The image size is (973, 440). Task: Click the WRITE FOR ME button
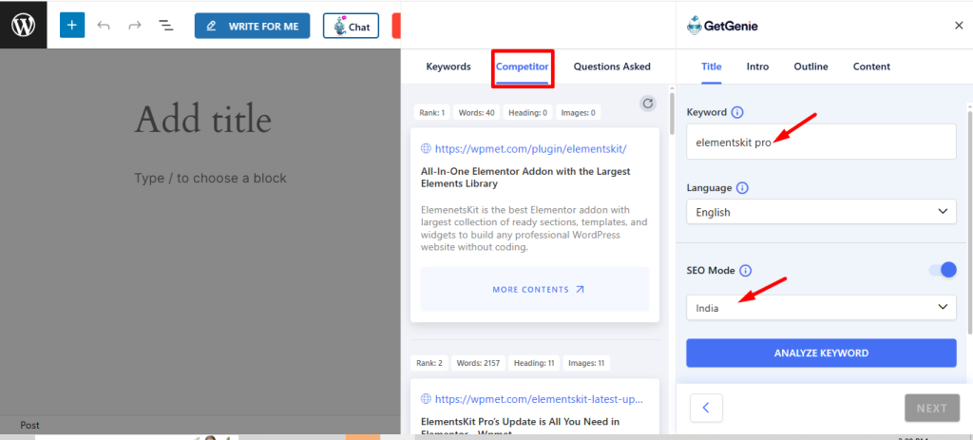pos(252,26)
